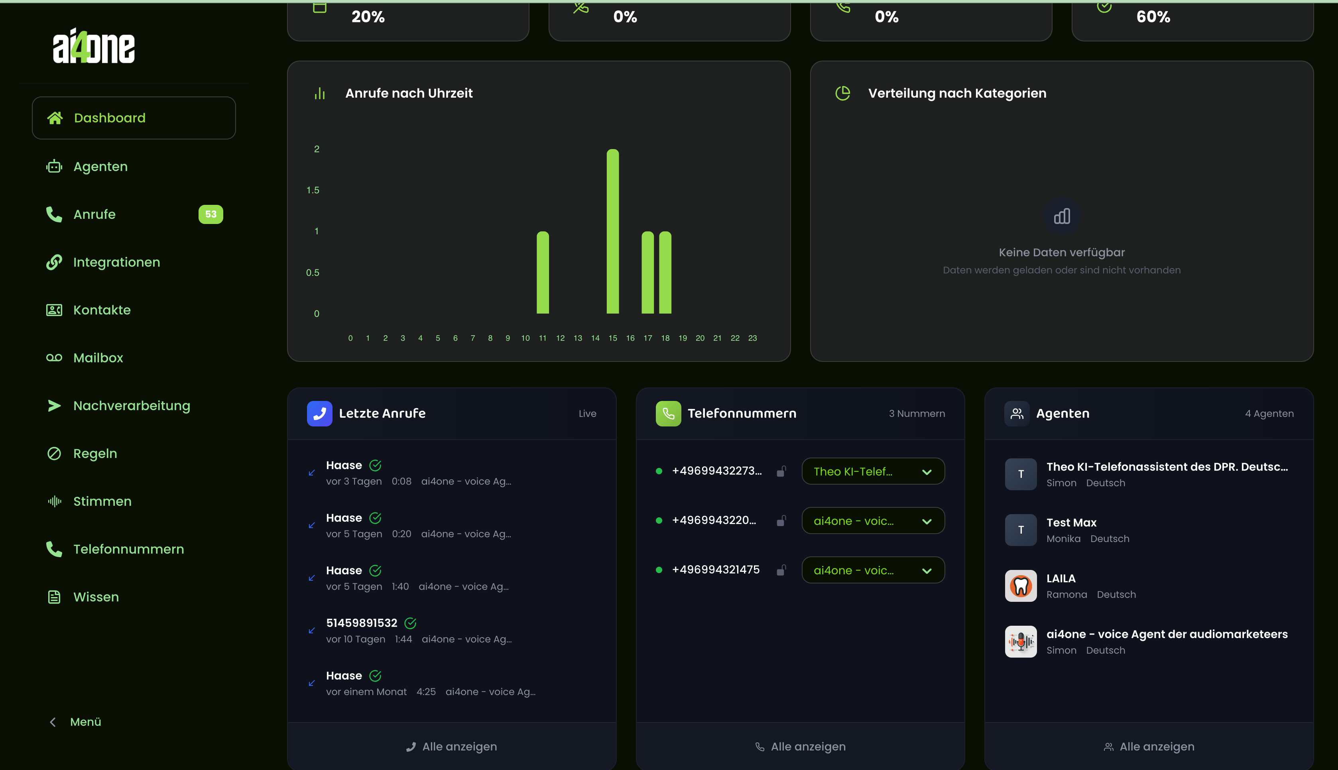Image resolution: width=1338 pixels, height=770 pixels.
Task: Click the Regeln prohibition icon
Action: [55, 453]
